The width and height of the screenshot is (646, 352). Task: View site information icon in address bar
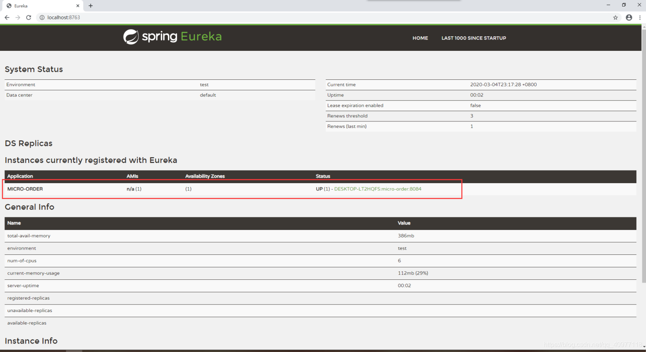(x=42, y=17)
